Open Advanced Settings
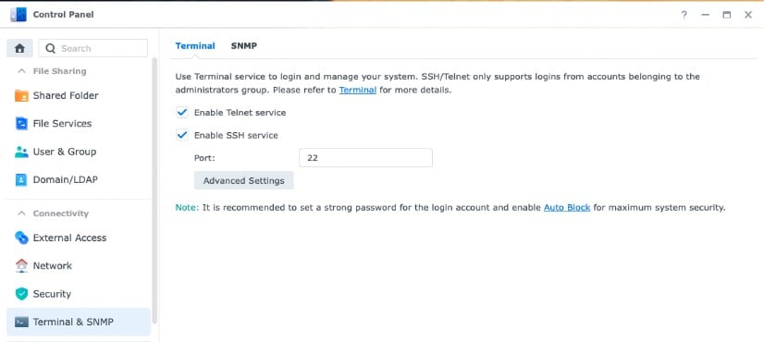Viewport: 764px width, 342px height. point(243,181)
